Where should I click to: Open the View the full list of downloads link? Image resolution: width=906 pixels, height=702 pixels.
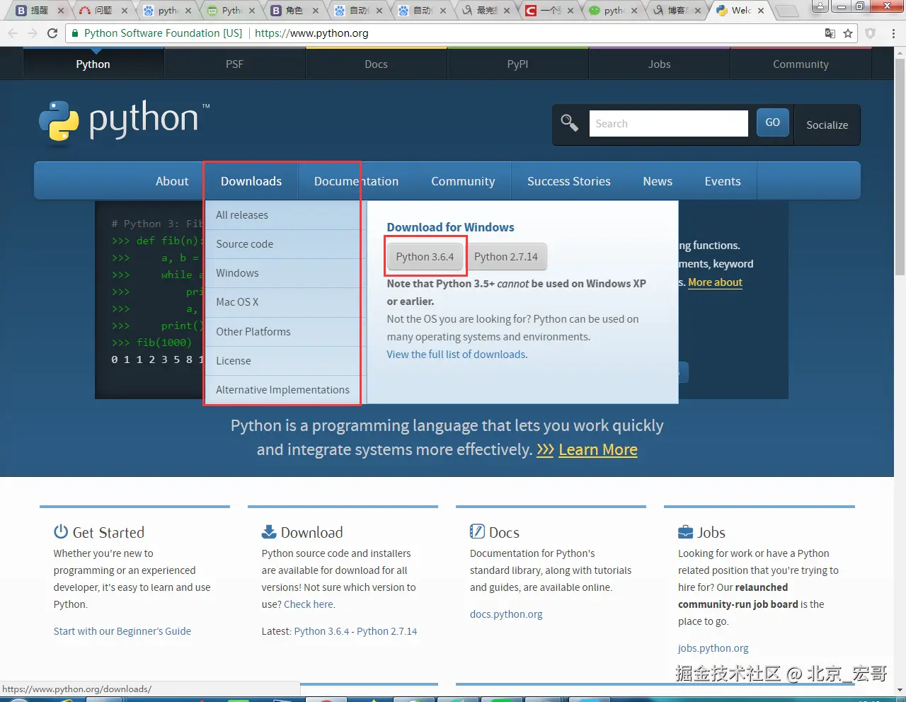click(457, 355)
